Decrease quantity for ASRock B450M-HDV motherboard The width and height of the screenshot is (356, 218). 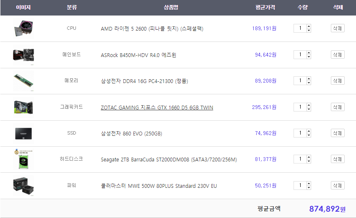pyautogui.click(x=309, y=57)
